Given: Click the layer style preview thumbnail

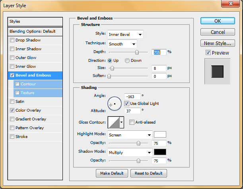Looking at the screenshot, I should click(217, 71).
